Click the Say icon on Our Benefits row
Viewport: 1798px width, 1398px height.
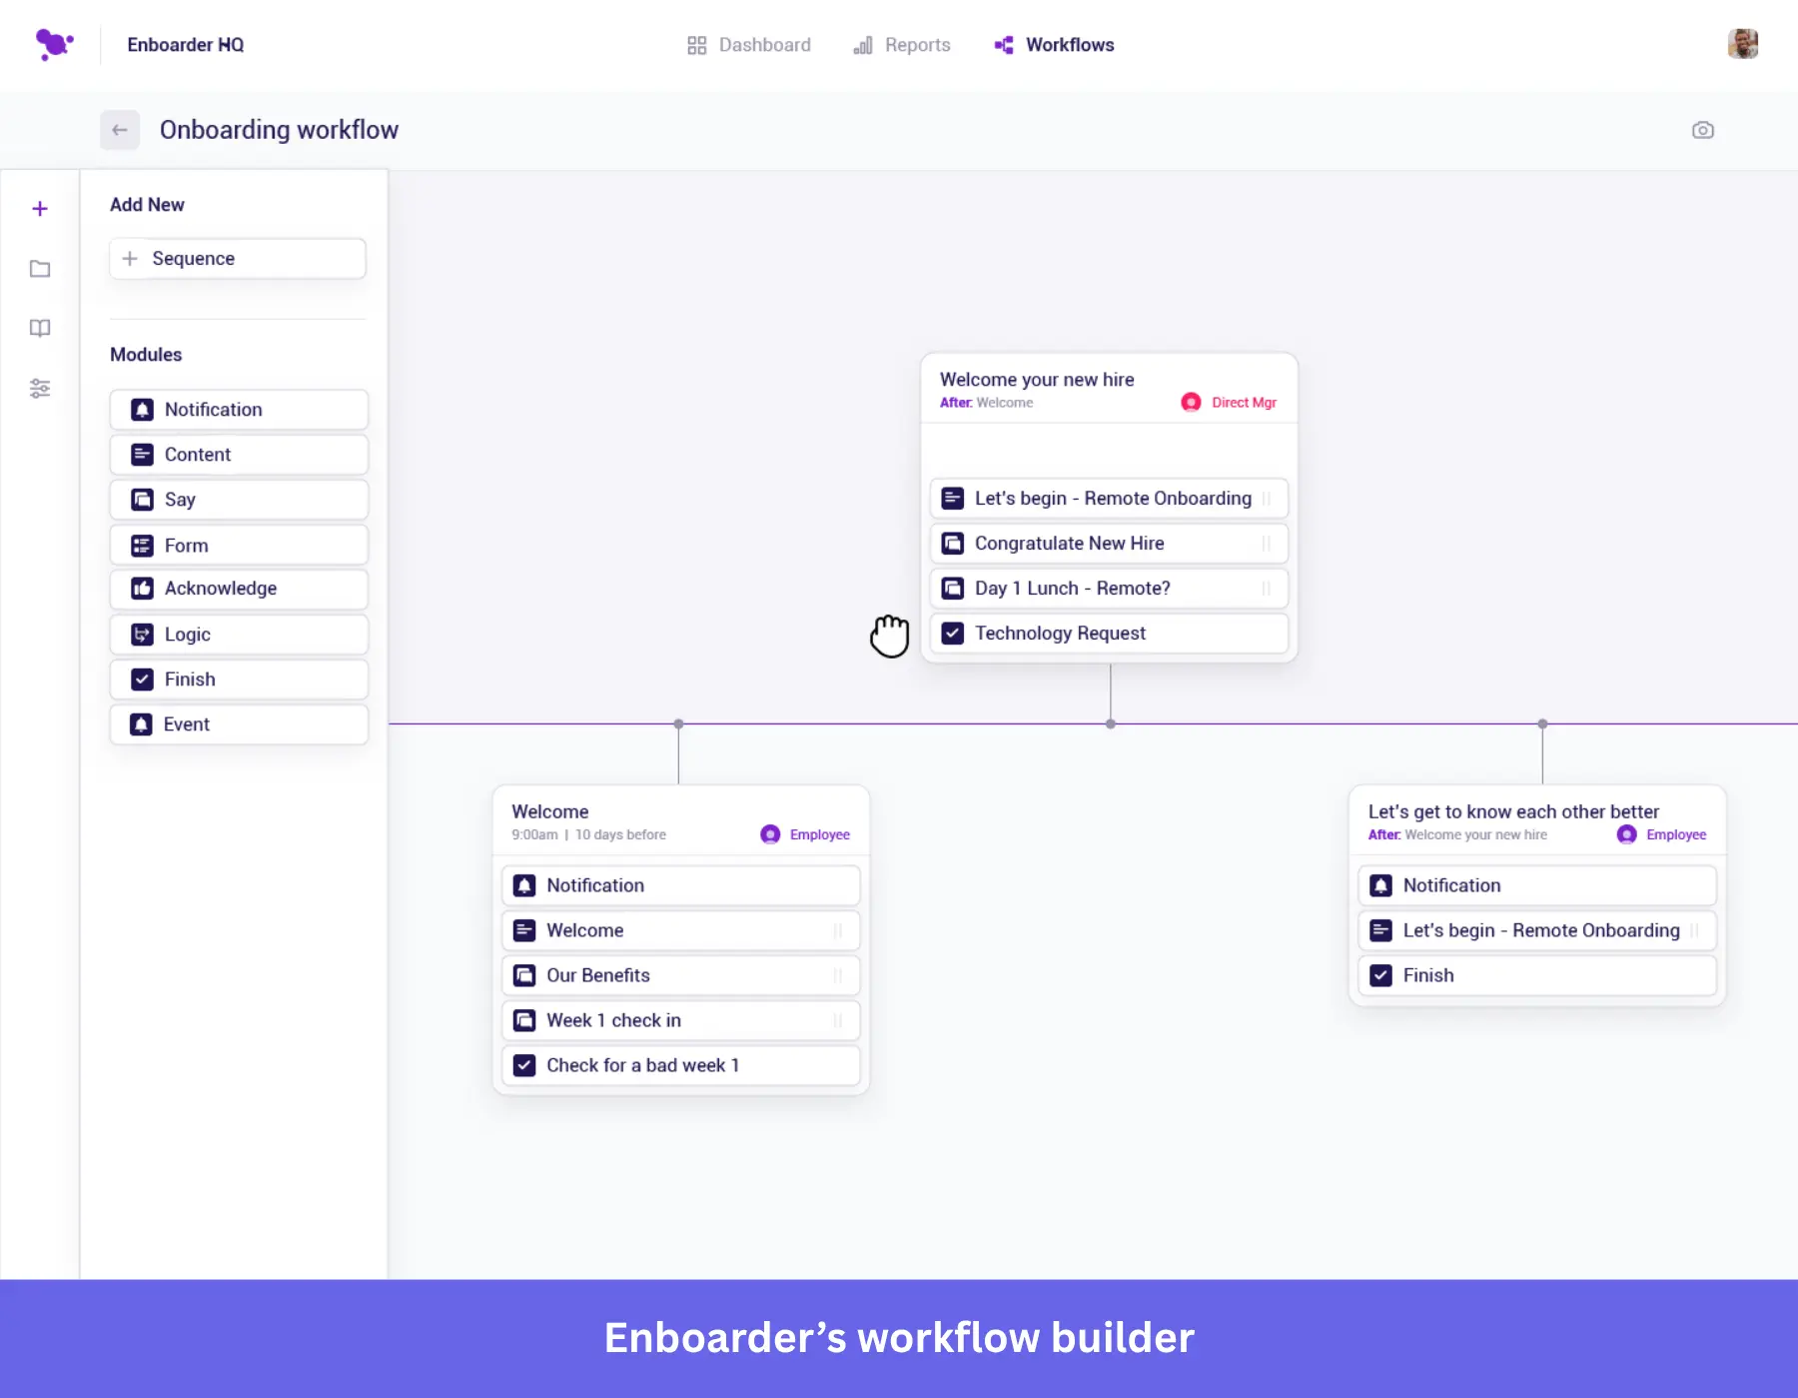click(x=524, y=975)
